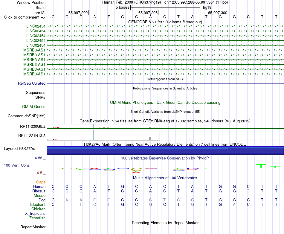The width and height of the screenshot is (284, 234).
Task: Click the light A in the Elephant row
Action: (234, 204)
